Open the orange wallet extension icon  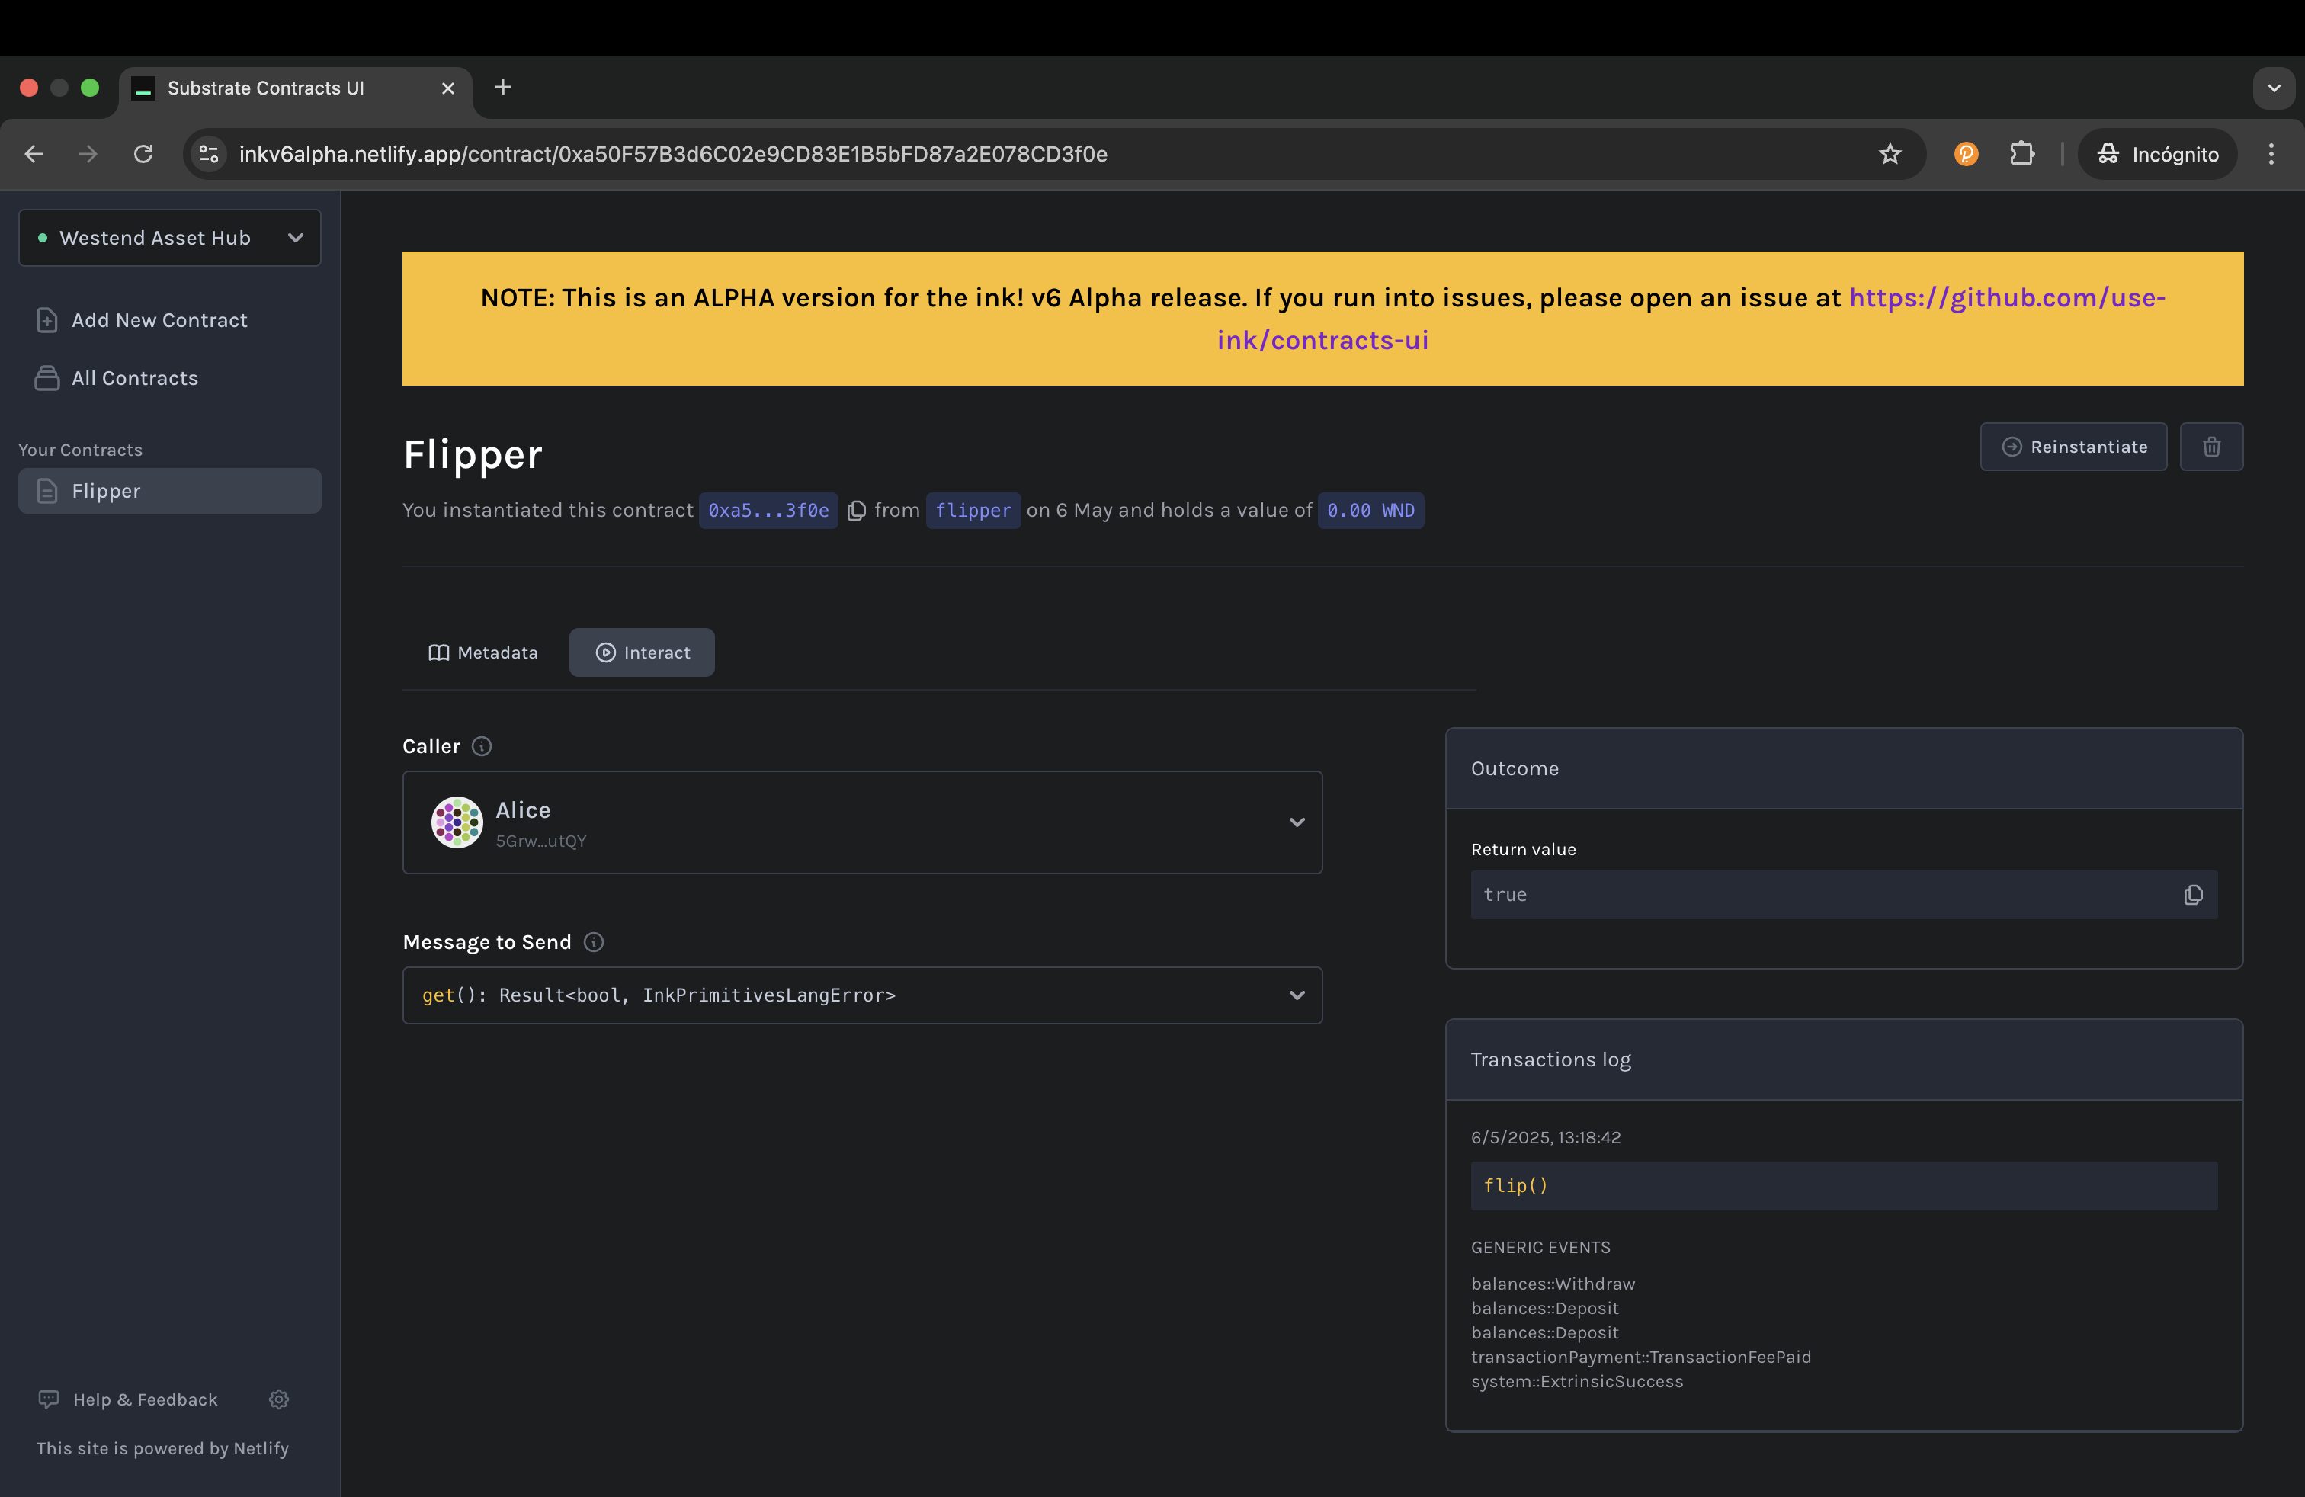[1966, 154]
